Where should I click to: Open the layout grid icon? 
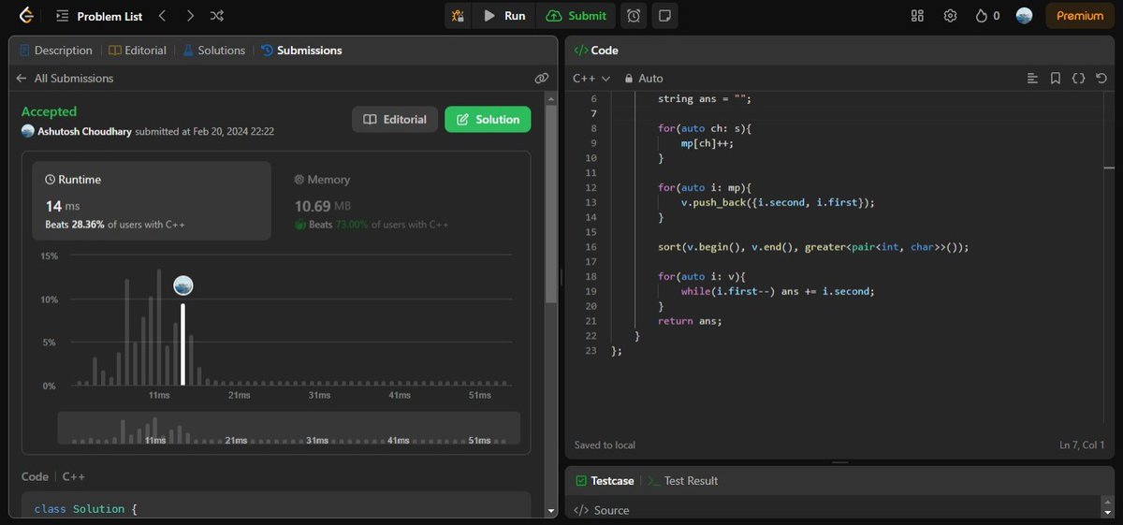pyautogui.click(x=917, y=16)
